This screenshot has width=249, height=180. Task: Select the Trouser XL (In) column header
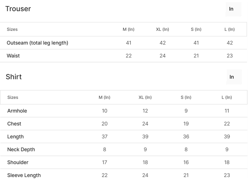[162, 29]
